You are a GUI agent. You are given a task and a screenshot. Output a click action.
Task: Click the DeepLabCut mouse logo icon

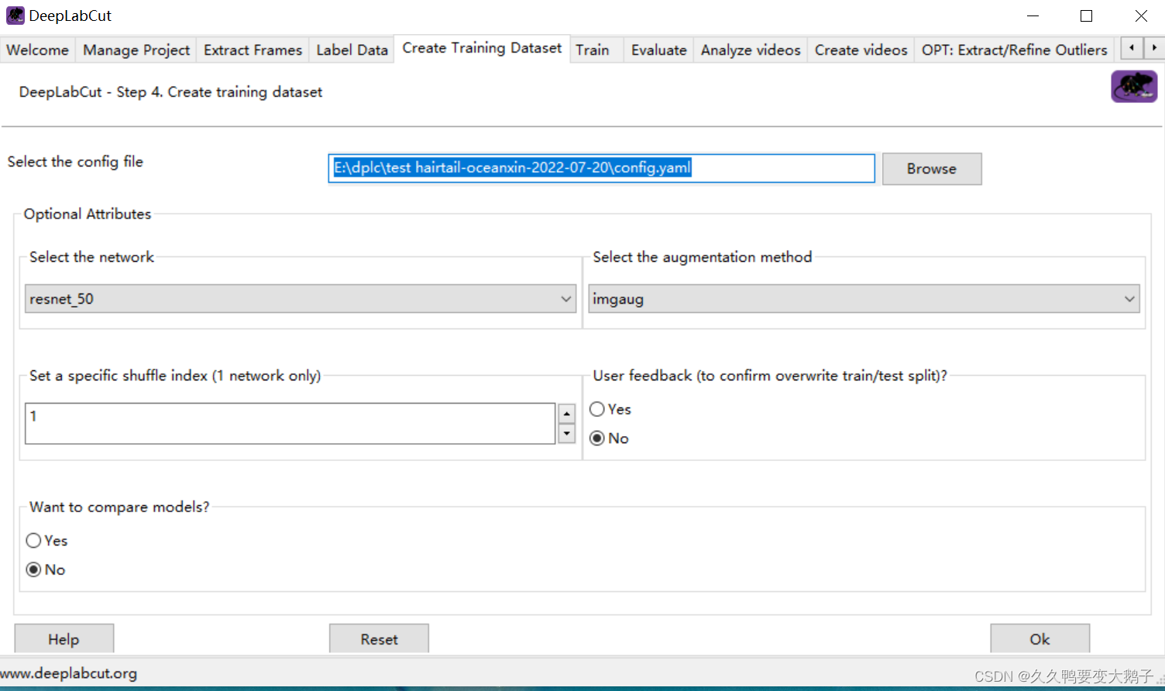tap(1134, 86)
